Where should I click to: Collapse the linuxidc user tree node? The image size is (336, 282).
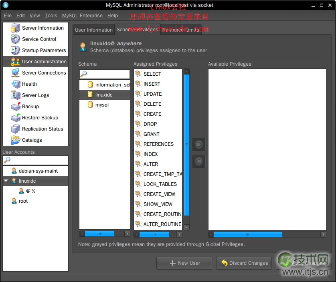click(x=6, y=181)
